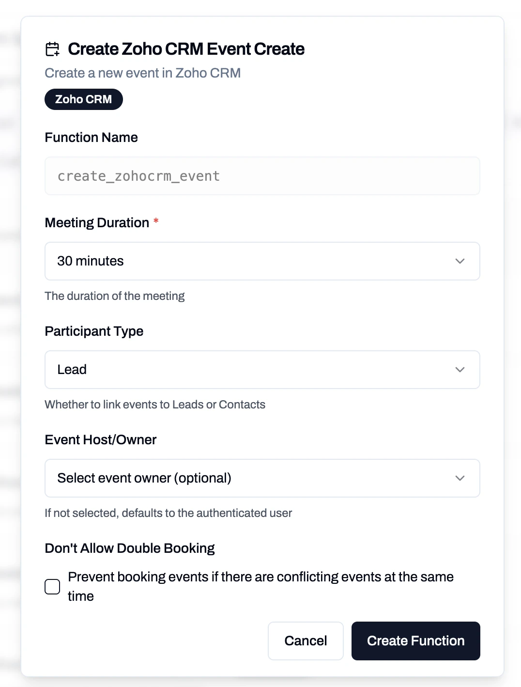Click the create_zohocrm_event function name field

pos(262,175)
